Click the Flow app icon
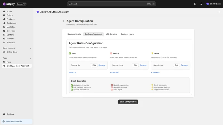Image resolution: width=223 pixels, height=125 pixels. click(4, 62)
